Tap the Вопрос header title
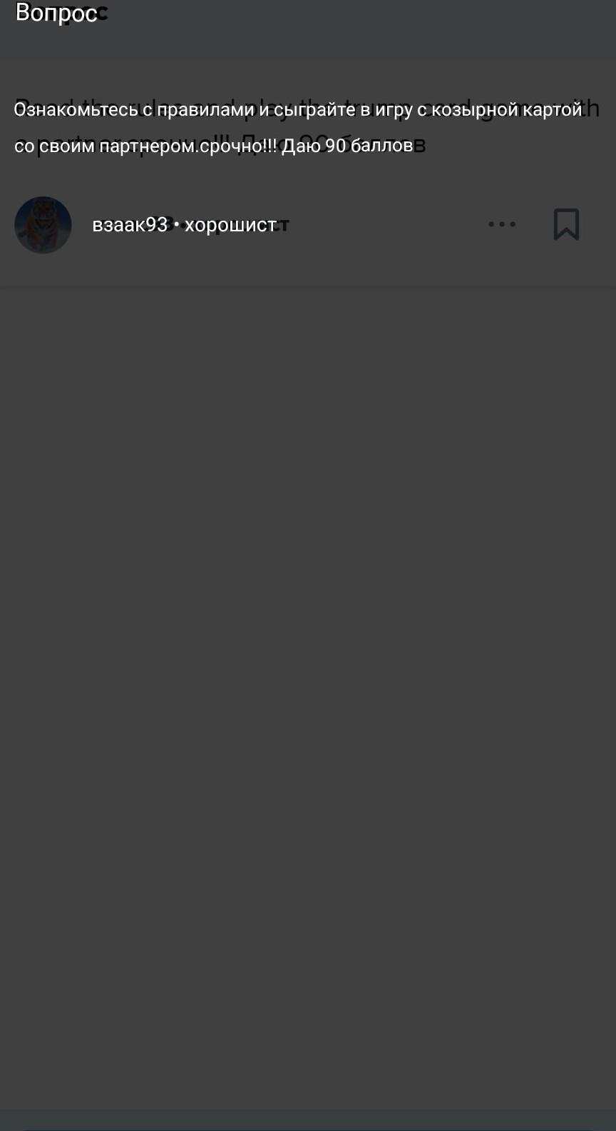Screen dimensions: 616x1131 56,12
